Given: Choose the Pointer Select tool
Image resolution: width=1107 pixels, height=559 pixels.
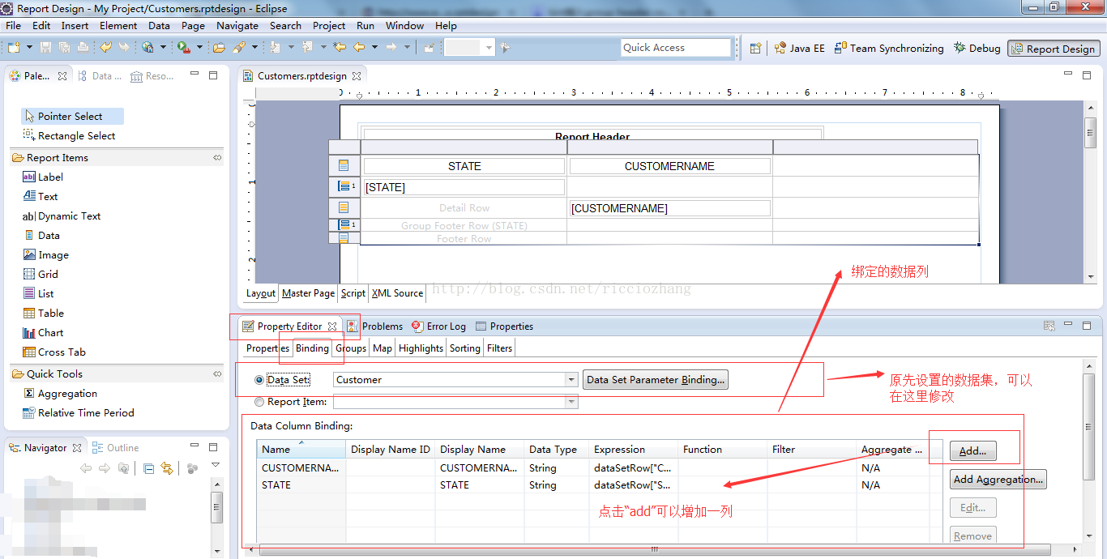Looking at the screenshot, I should [72, 116].
